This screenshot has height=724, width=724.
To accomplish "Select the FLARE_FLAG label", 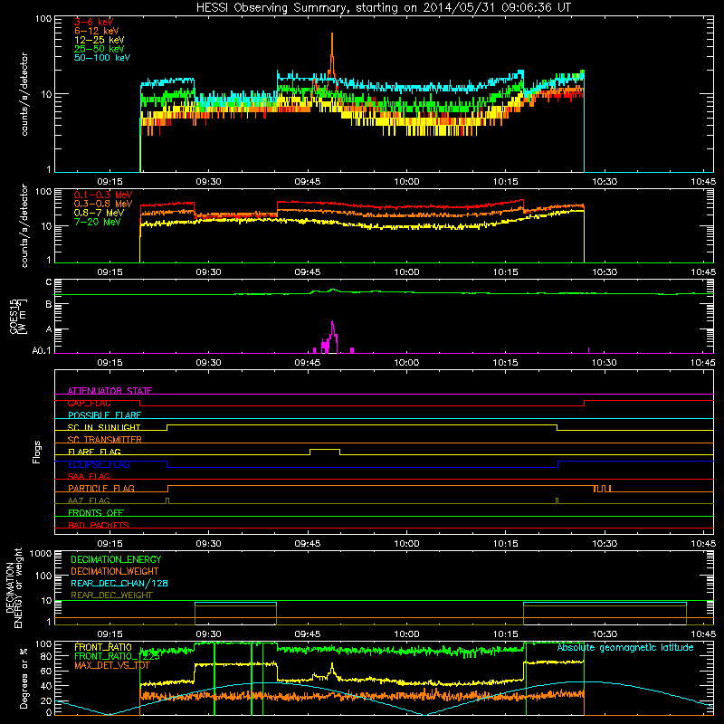I will click(94, 452).
